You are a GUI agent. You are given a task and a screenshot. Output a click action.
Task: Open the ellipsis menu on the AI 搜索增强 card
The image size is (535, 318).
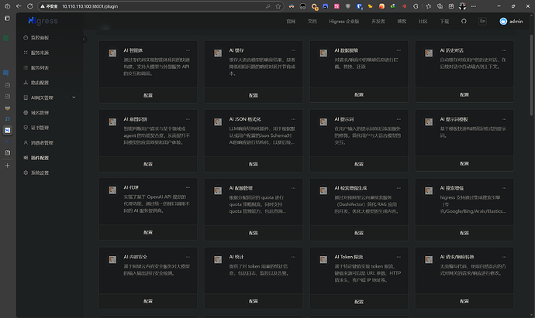[504, 188]
